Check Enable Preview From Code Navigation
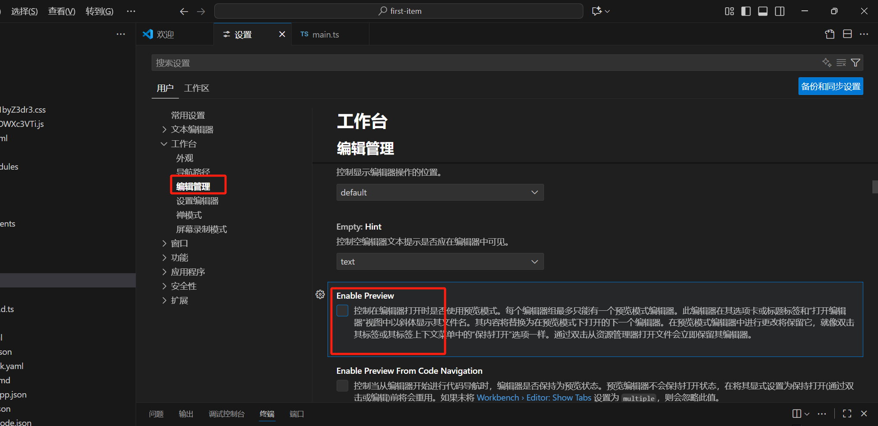Image resolution: width=878 pixels, height=426 pixels. tap(342, 386)
